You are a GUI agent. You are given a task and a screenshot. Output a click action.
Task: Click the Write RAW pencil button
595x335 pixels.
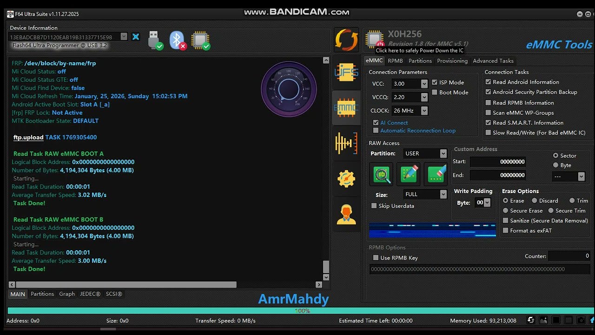(x=409, y=174)
